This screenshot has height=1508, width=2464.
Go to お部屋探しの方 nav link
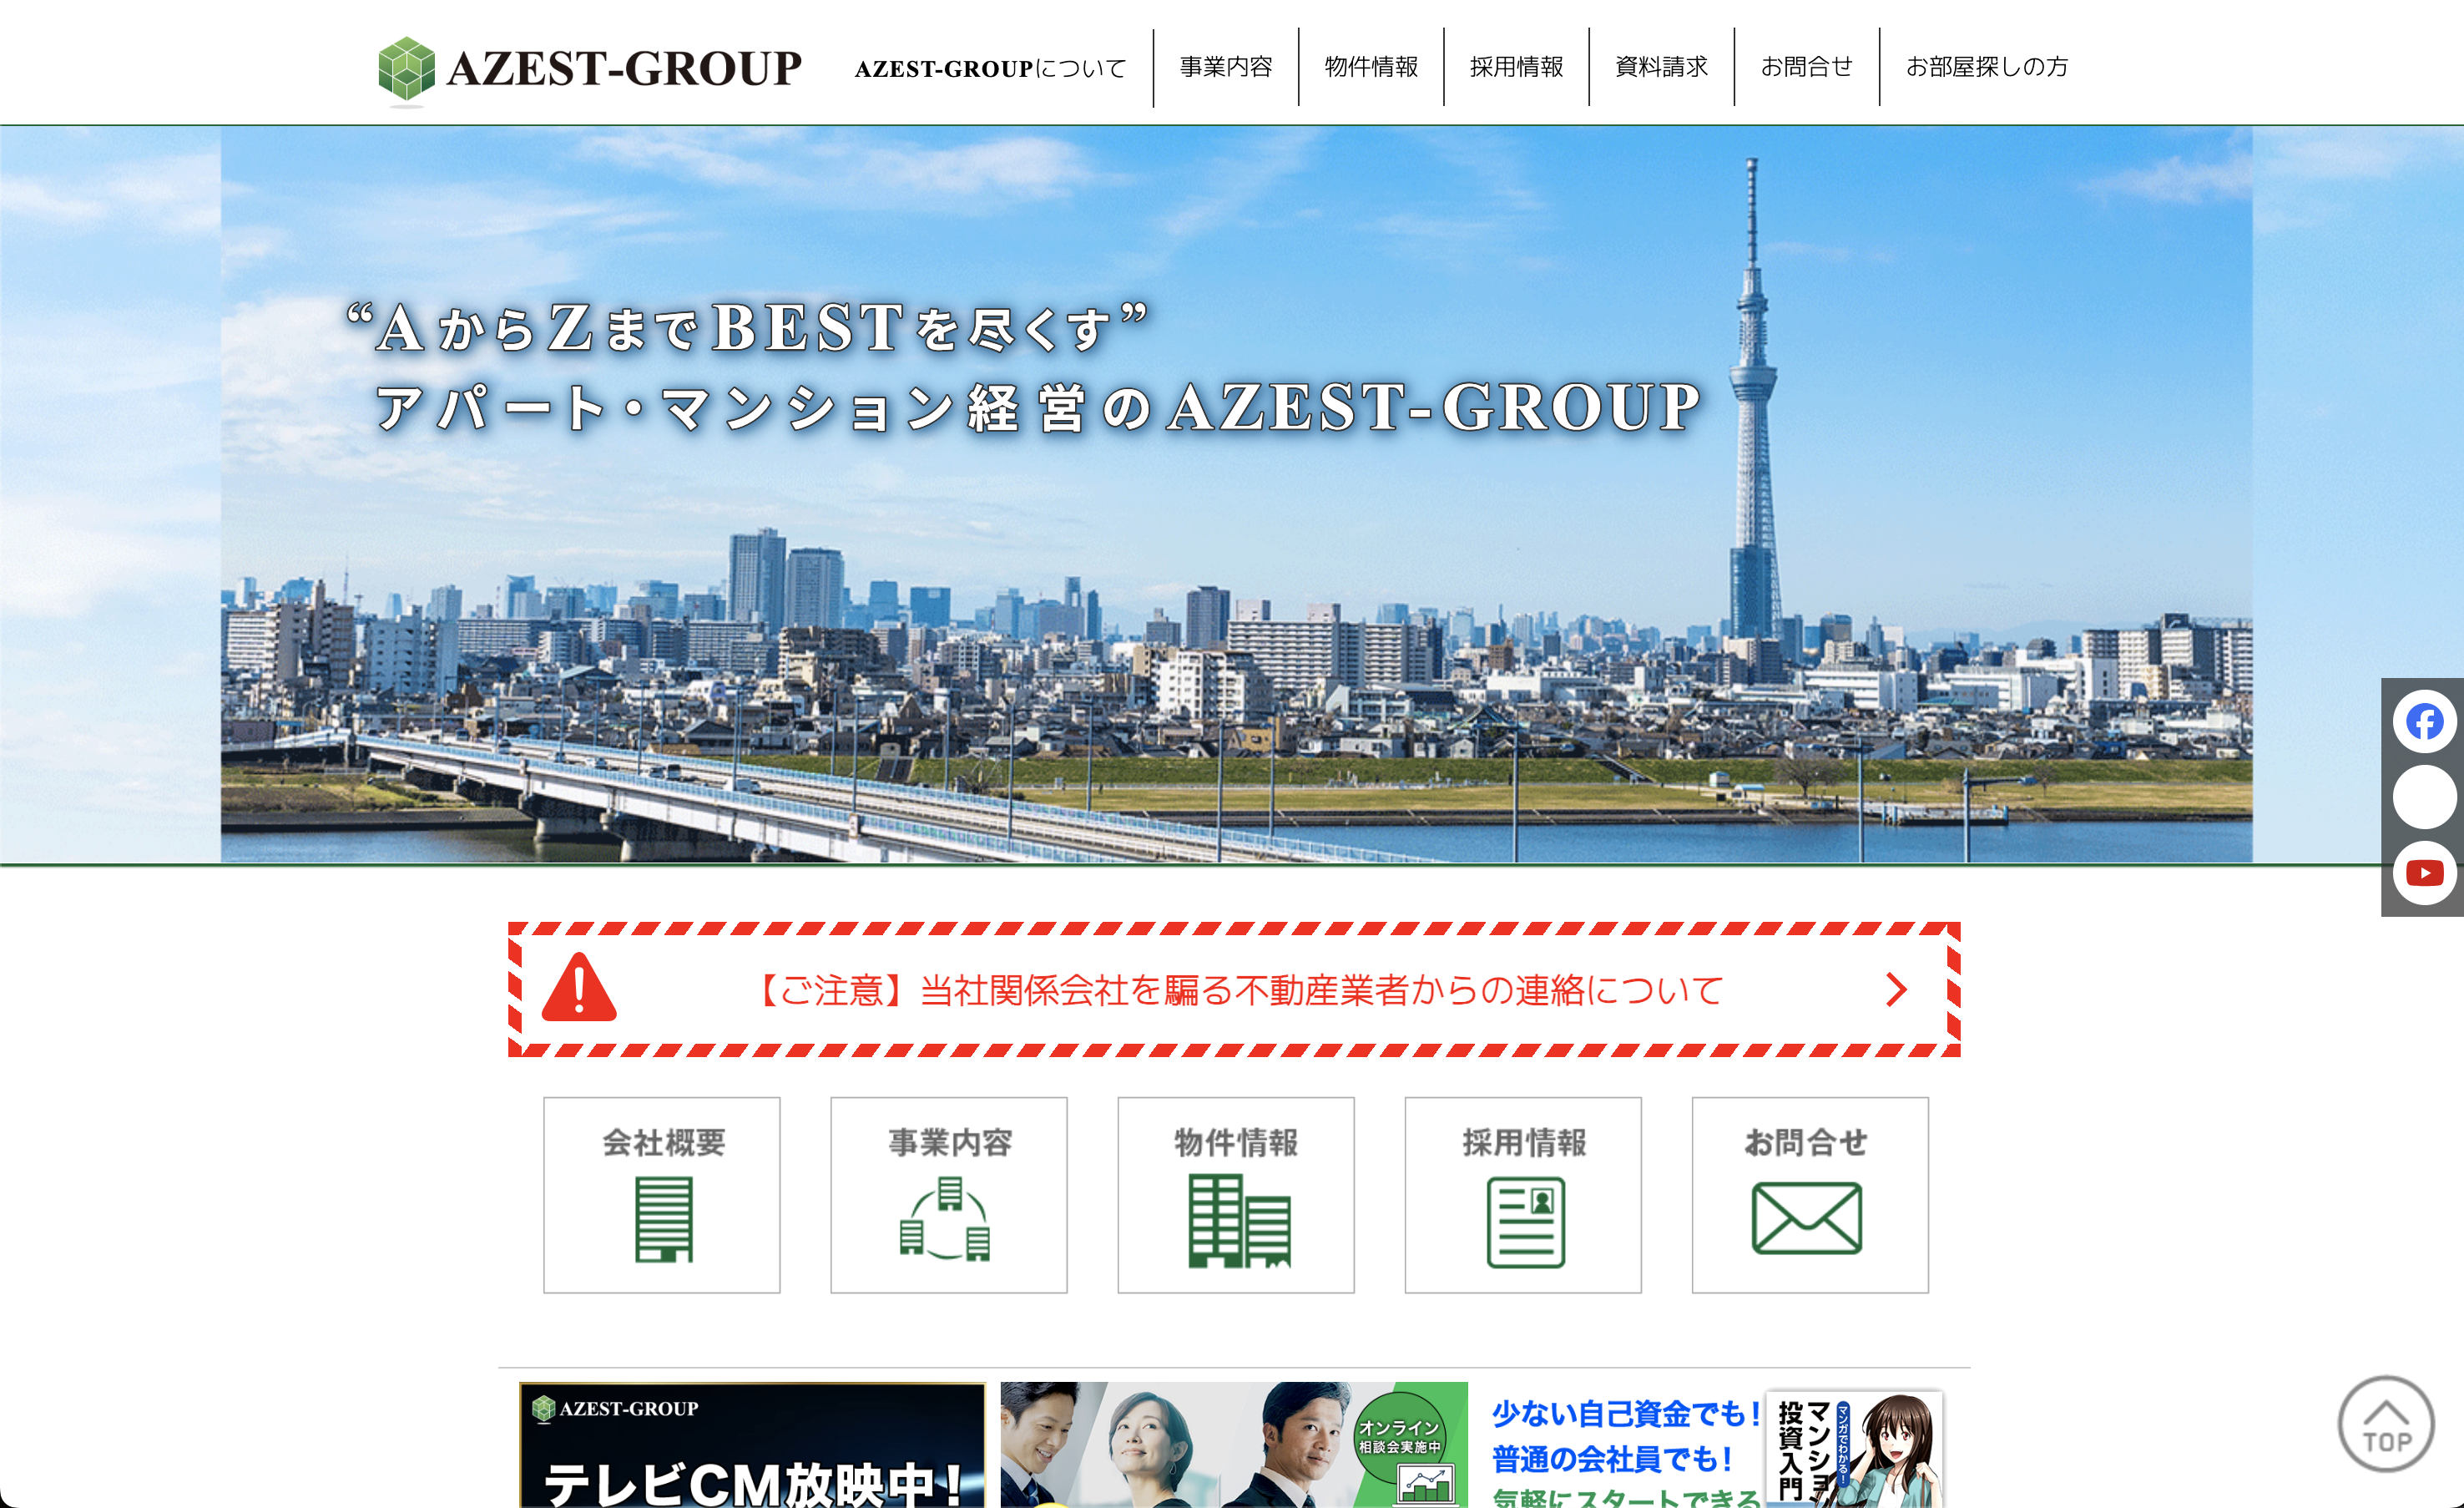(x=1986, y=67)
